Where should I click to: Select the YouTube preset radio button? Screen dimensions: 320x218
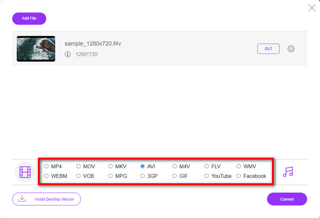pyautogui.click(x=207, y=176)
